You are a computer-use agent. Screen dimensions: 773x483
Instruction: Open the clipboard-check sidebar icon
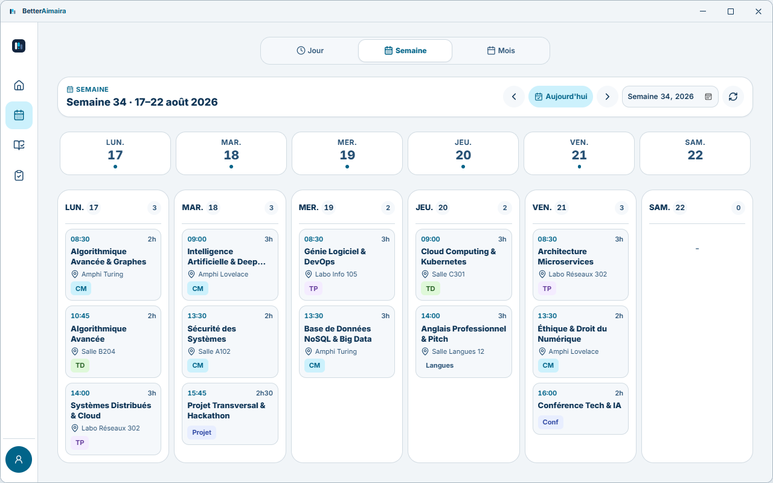click(x=19, y=176)
